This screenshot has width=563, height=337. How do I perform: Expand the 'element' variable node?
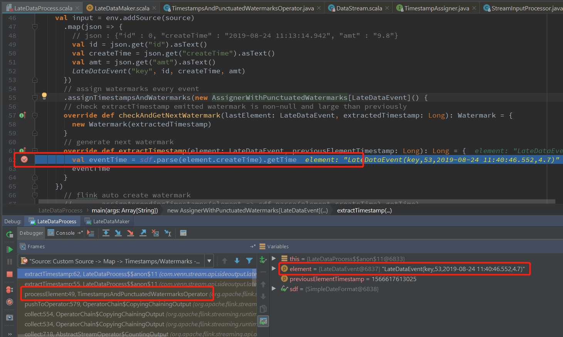coord(274,268)
